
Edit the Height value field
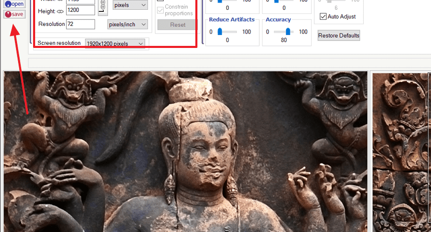coord(81,10)
